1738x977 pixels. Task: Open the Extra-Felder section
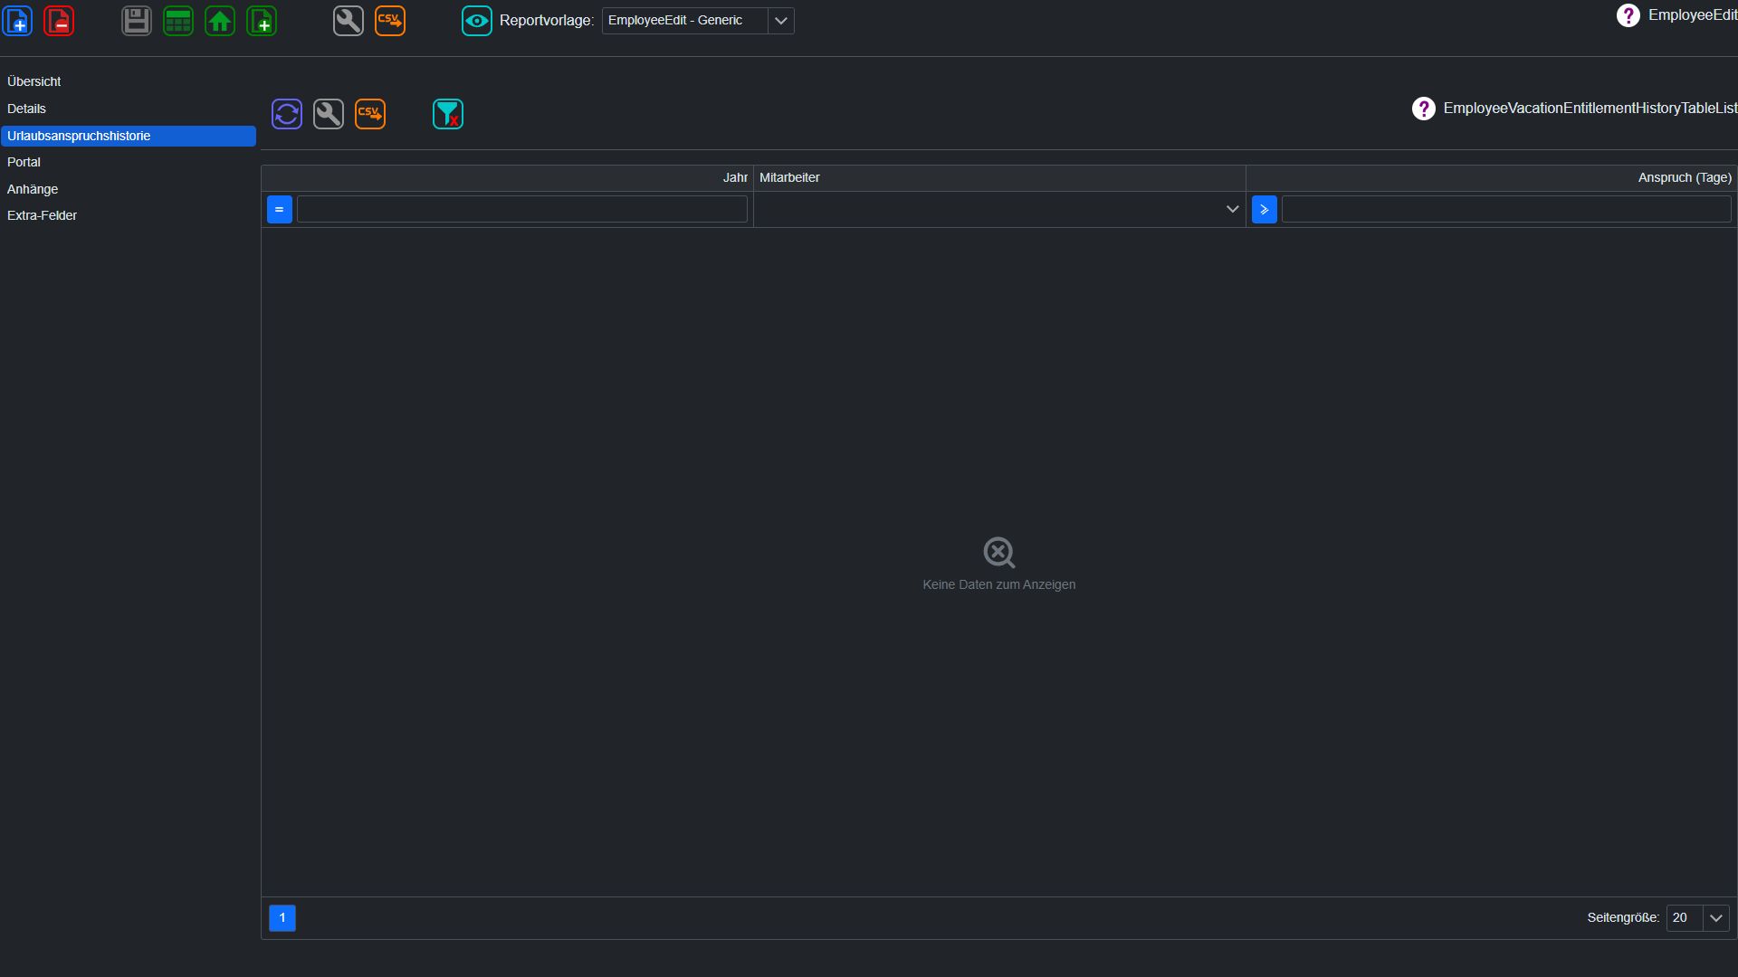pos(128,215)
